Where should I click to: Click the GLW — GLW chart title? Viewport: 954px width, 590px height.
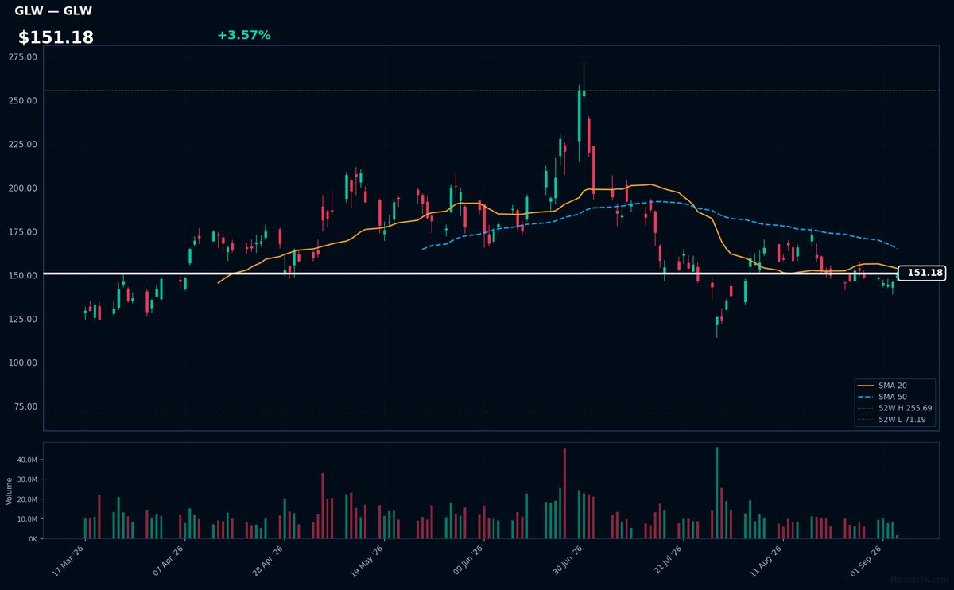point(53,11)
